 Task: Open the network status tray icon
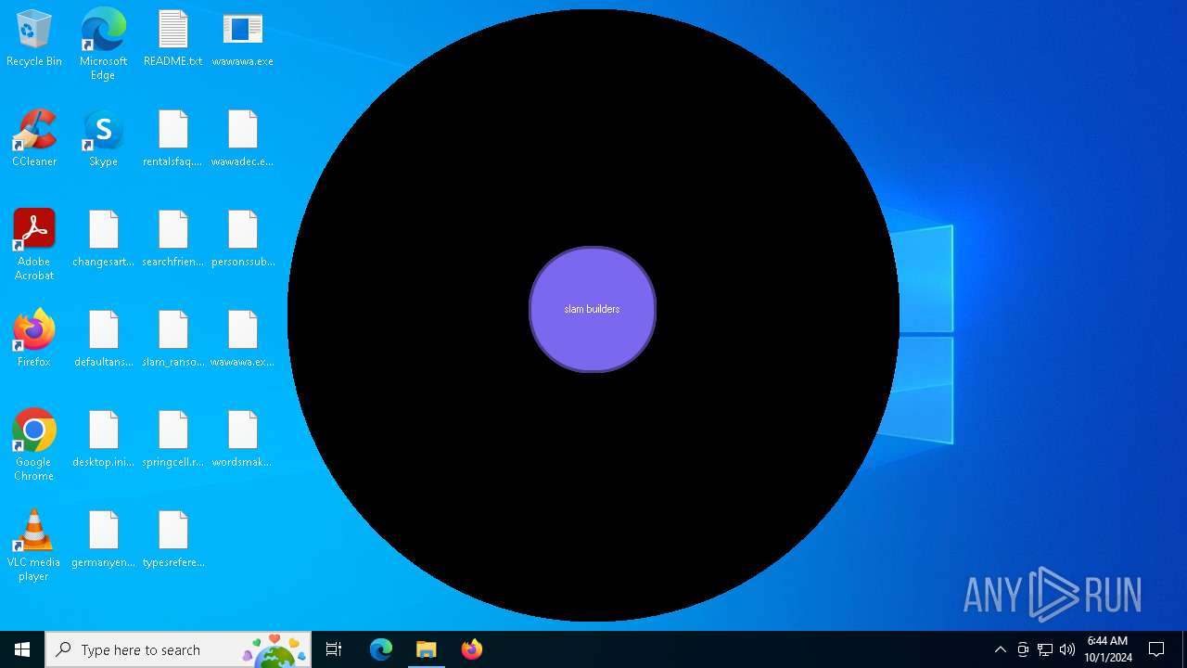[1045, 649]
